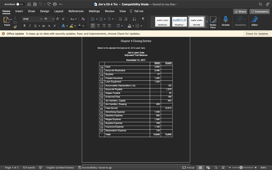This screenshot has height=170, width=272.
Task: Justify text alignment
Action: [109, 26]
